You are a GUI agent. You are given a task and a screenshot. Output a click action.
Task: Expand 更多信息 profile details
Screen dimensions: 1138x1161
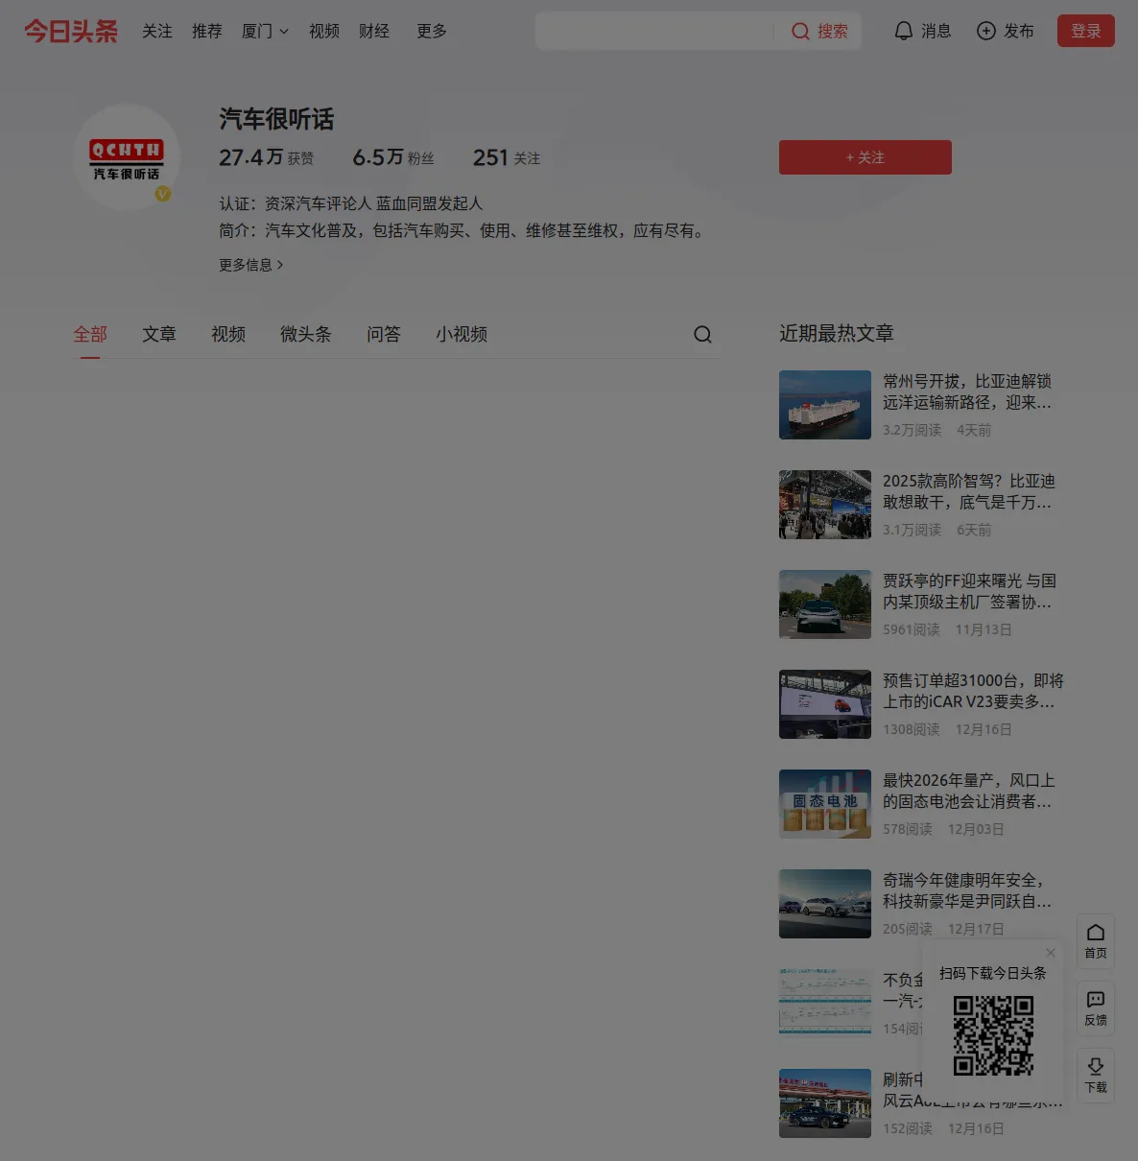click(251, 265)
